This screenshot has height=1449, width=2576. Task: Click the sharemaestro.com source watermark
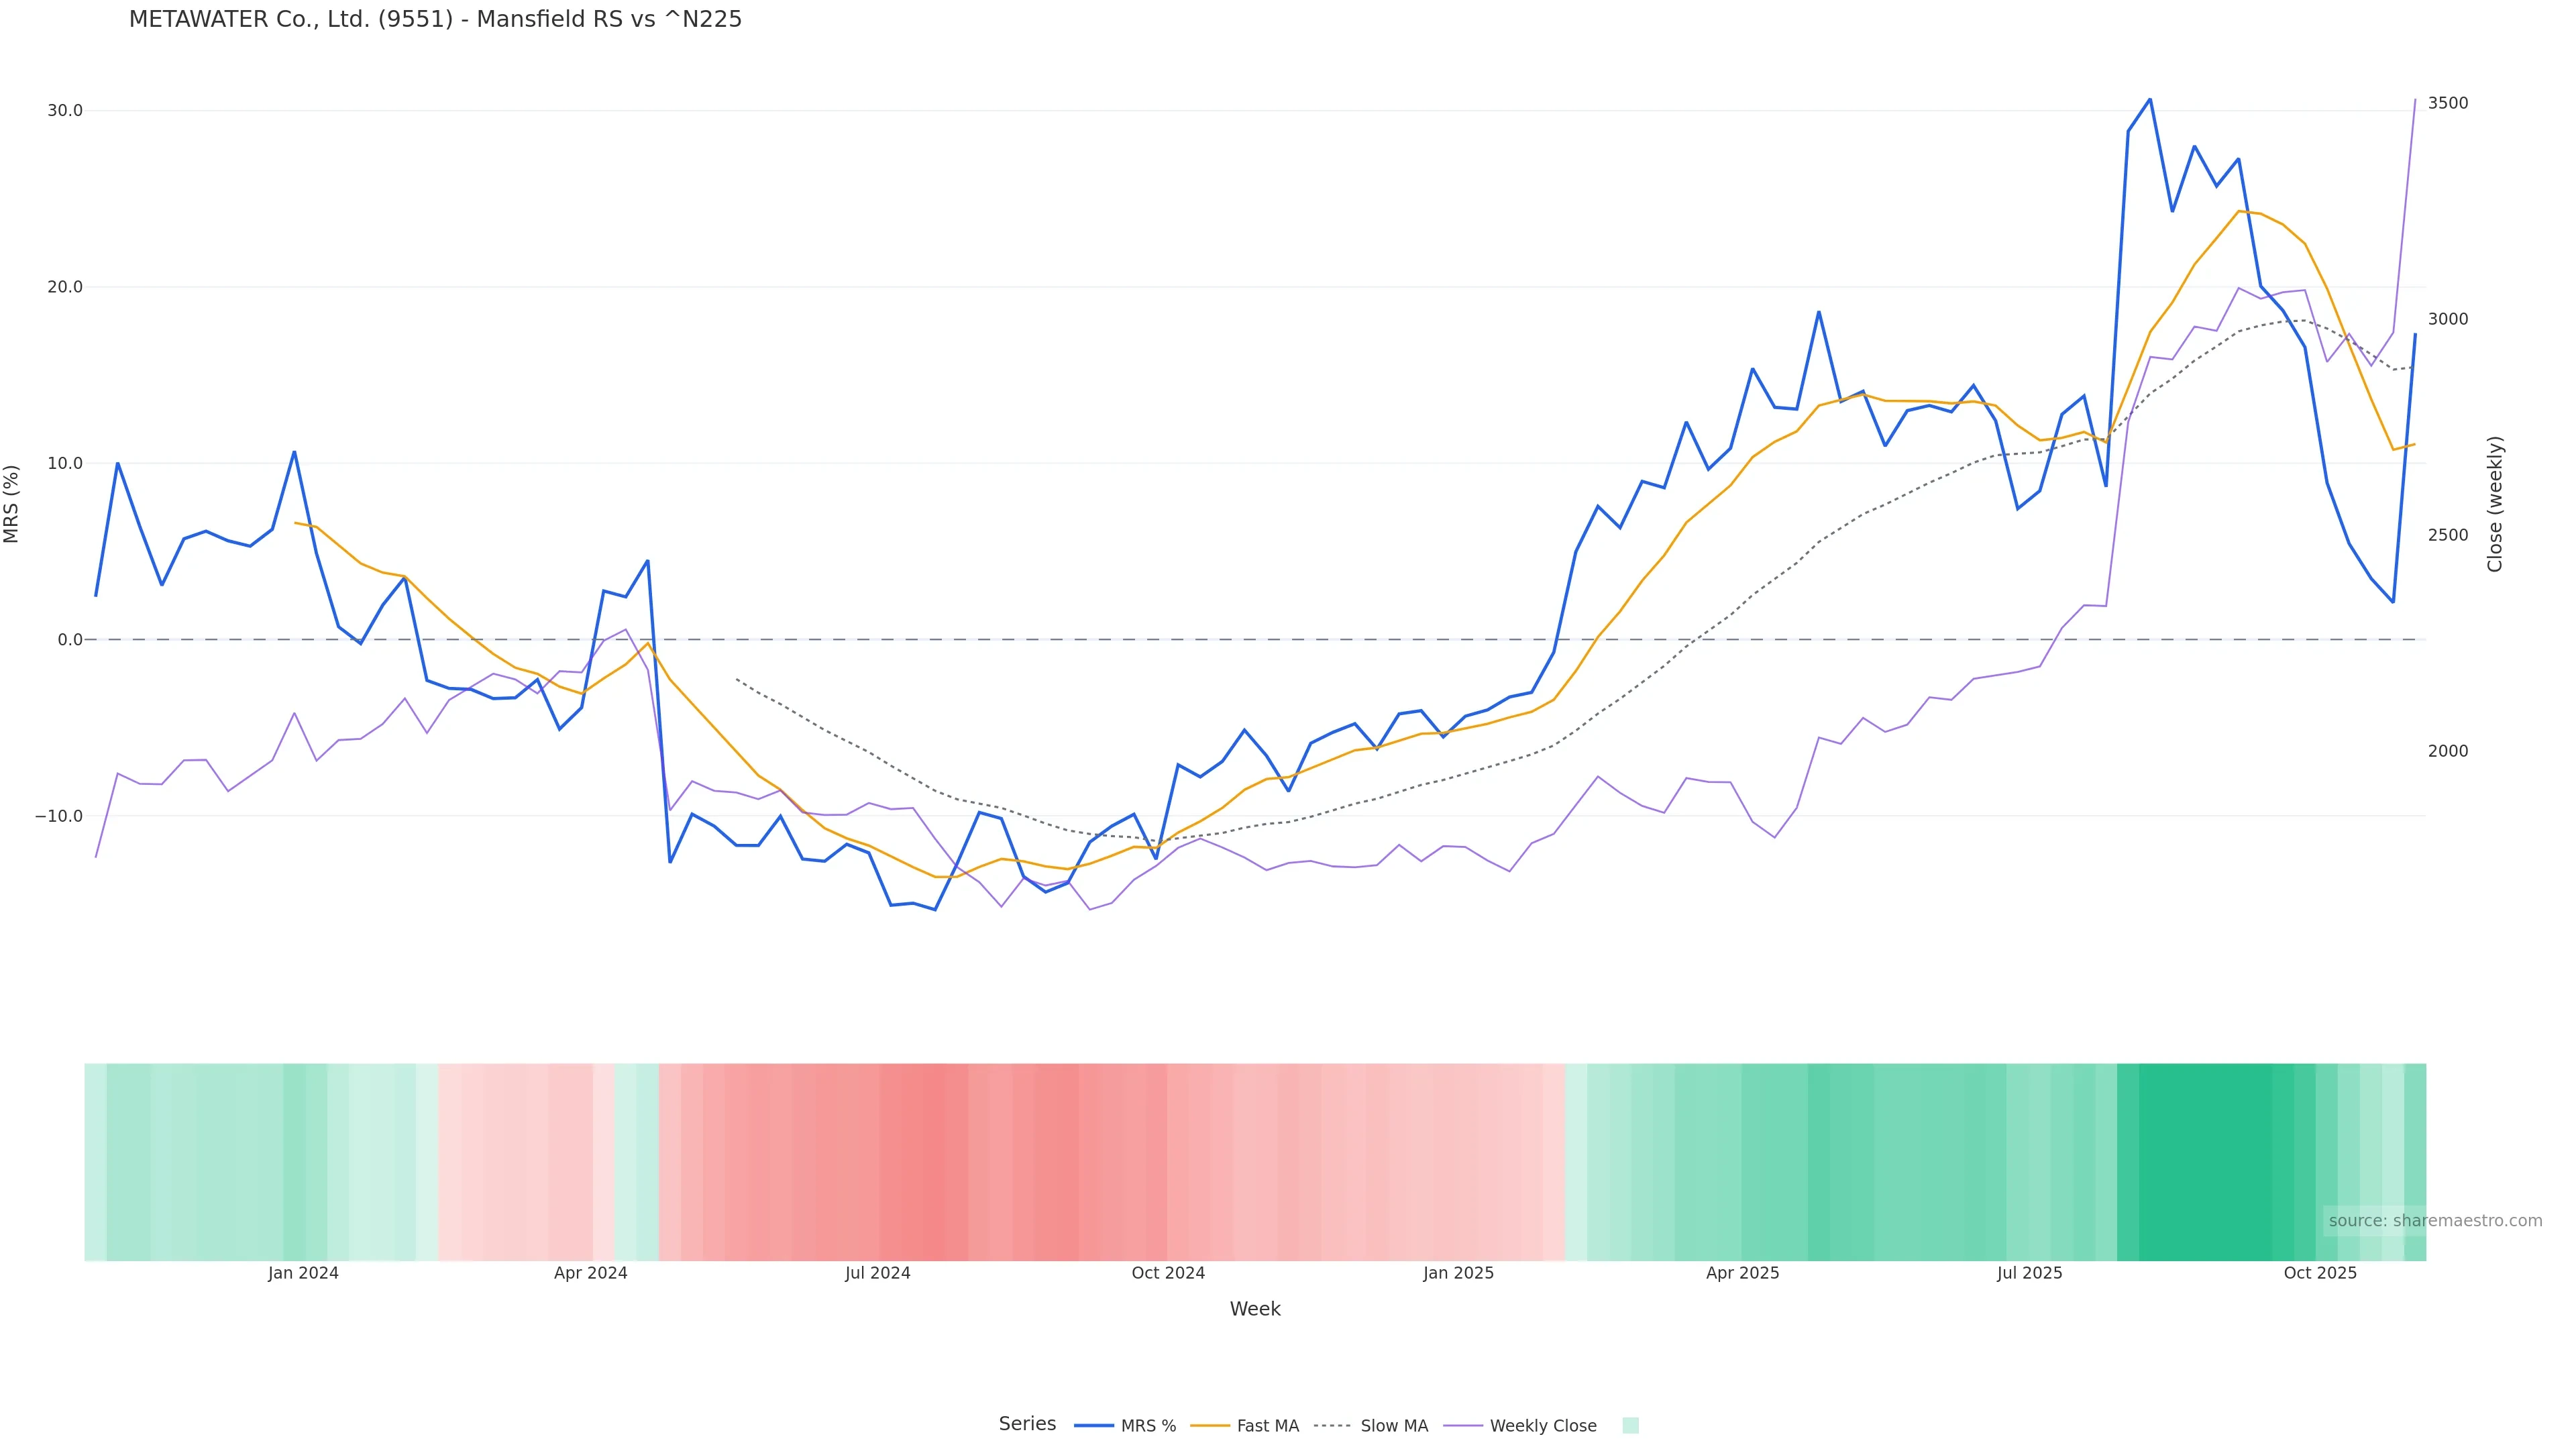2435,1221
